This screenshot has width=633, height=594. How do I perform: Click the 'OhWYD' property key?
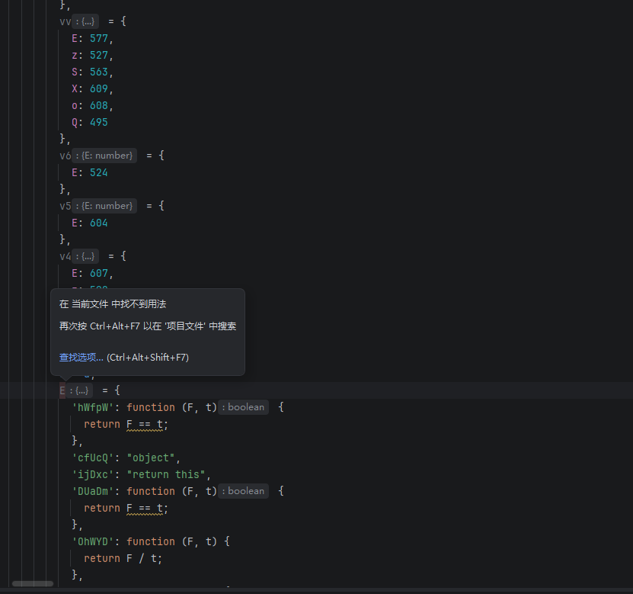[x=93, y=541]
